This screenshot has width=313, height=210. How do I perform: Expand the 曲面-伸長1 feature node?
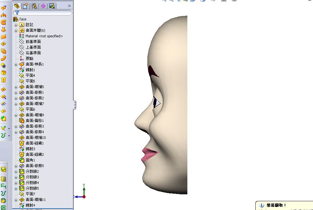click(16, 64)
